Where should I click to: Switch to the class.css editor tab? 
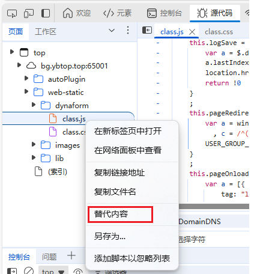219,32
